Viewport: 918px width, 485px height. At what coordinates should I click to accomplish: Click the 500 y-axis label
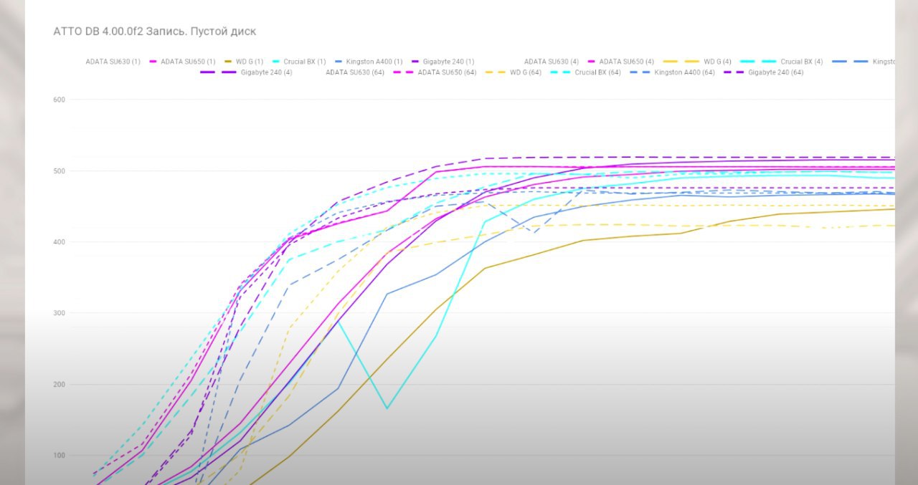(60, 171)
